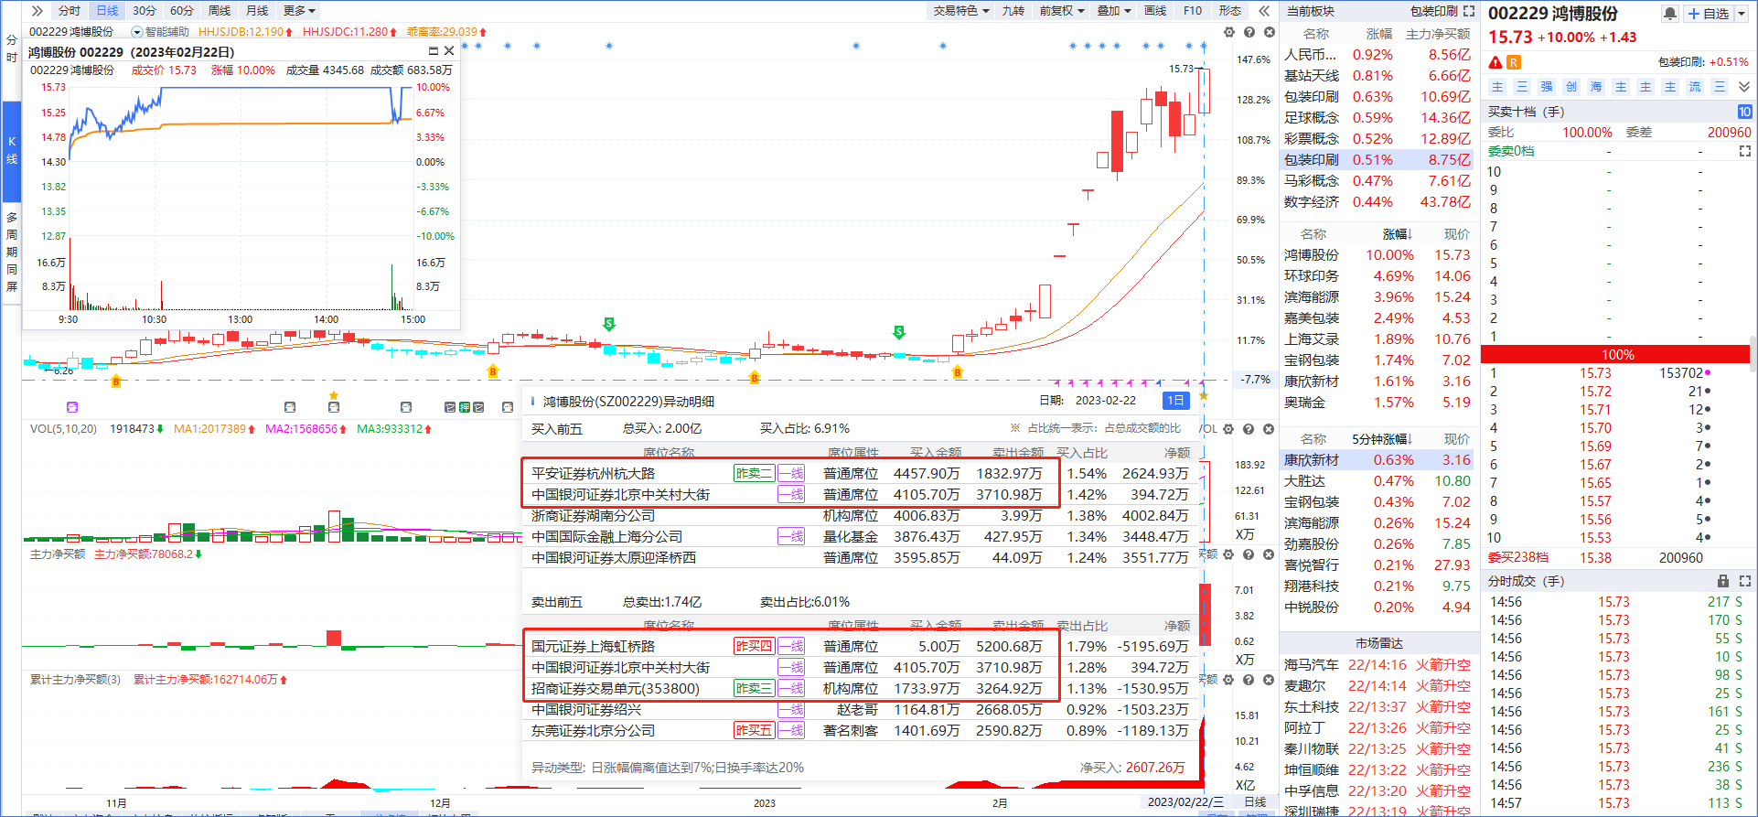Screen dimensions: 1758x817
Task: Switch to the 分时 period tab
Action: (x=70, y=11)
